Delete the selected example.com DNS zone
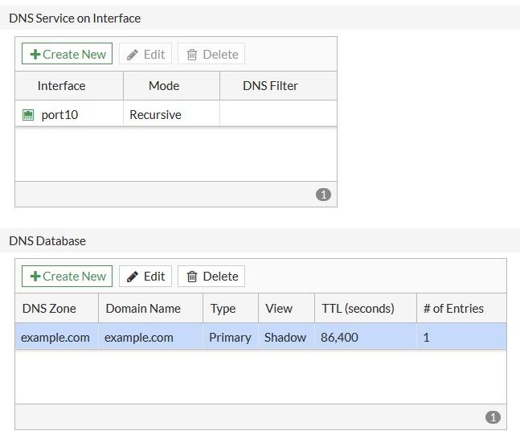The width and height of the screenshot is (520, 443). click(211, 276)
